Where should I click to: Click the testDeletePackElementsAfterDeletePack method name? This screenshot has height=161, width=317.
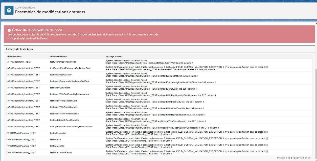pos(70,68)
